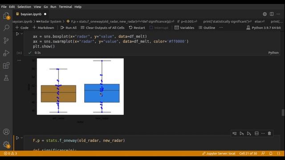
Task: Open the Go menu
Action: pos(45,7)
